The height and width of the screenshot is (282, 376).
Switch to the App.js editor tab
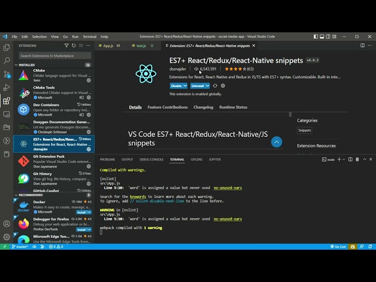[x=108, y=46]
